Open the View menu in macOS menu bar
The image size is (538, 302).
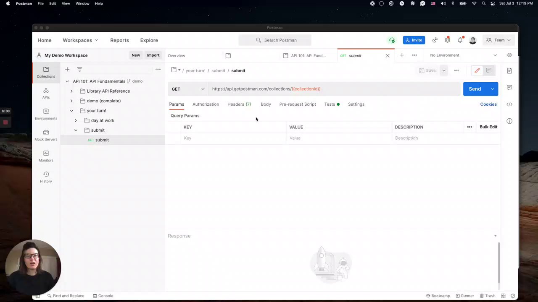coord(66,3)
